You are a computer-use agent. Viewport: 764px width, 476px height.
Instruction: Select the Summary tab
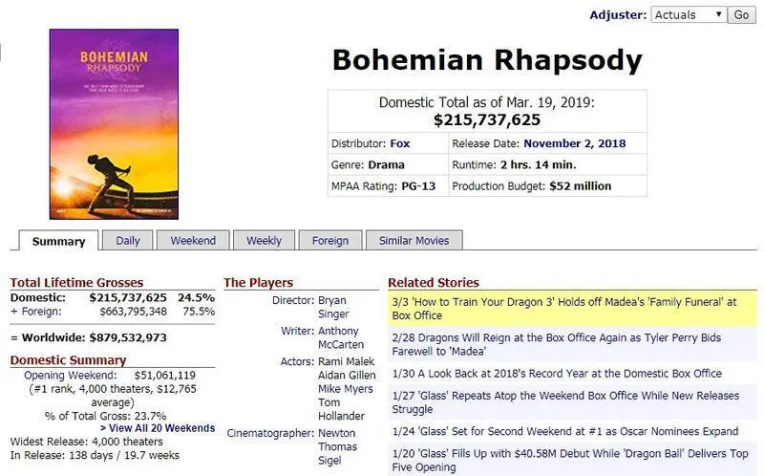click(58, 241)
